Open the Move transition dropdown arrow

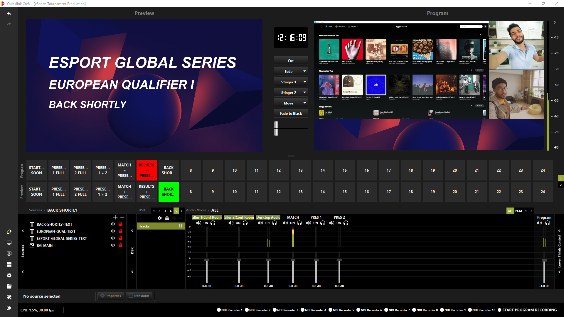(304, 103)
